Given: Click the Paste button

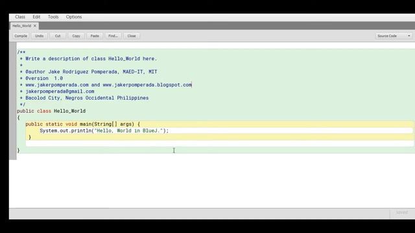Looking at the screenshot, I should tap(95, 36).
